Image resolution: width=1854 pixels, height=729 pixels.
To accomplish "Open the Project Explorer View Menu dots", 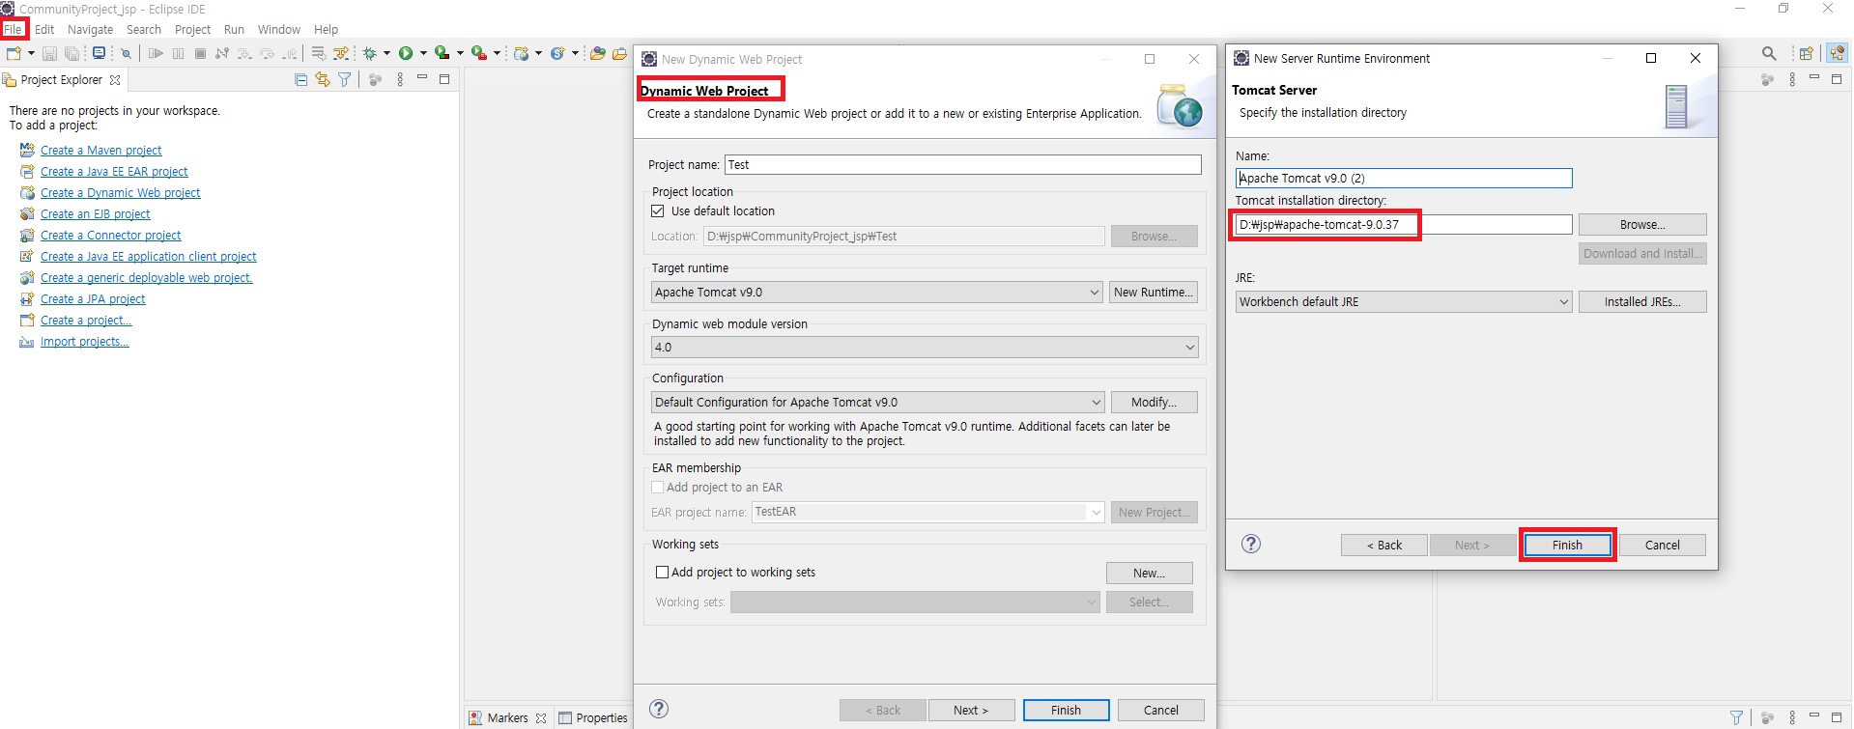I will [x=400, y=79].
